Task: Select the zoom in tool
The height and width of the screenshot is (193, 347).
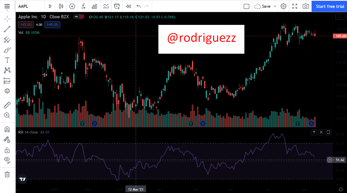Action: [7, 115]
